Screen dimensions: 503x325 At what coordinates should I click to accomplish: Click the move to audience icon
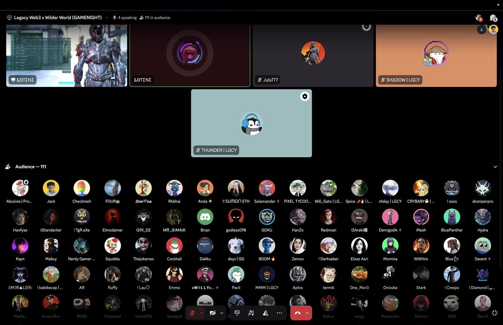tap(265, 313)
